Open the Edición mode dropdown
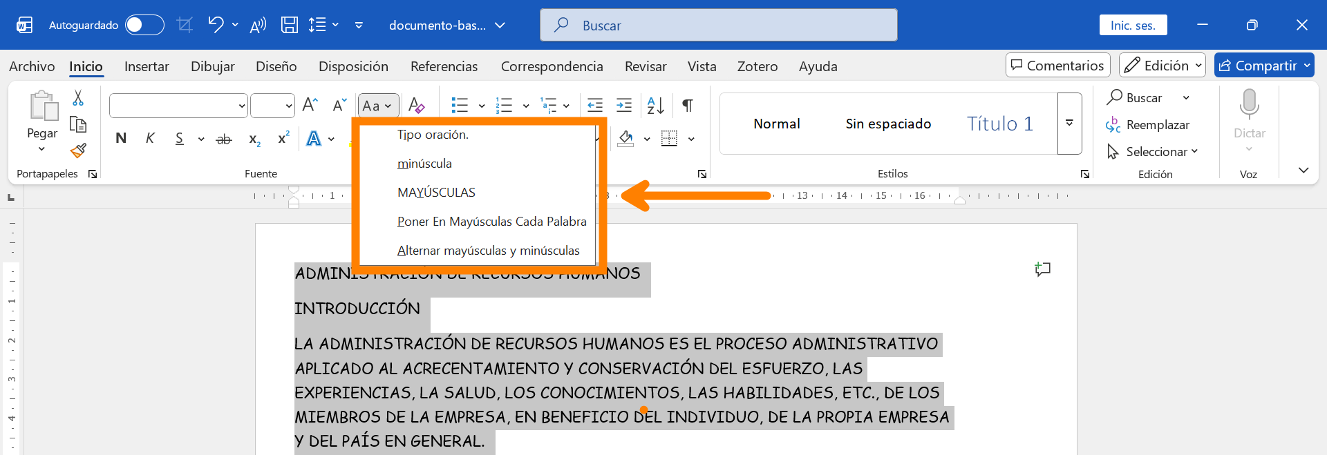Image resolution: width=1327 pixels, height=455 pixels. [1163, 65]
